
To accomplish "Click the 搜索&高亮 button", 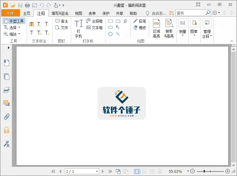I will (x=169, y=28).
